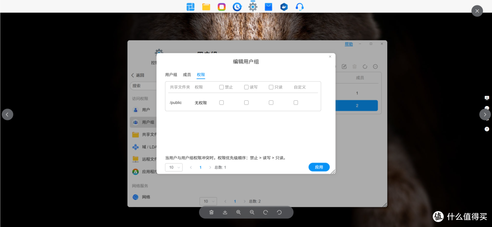Show previous image with left arrow
Screen dimensions: 492x227
click(x=8, y=114)
